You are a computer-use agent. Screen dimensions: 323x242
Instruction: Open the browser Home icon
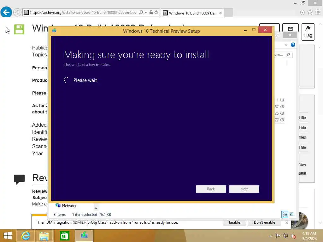[302, 12]
